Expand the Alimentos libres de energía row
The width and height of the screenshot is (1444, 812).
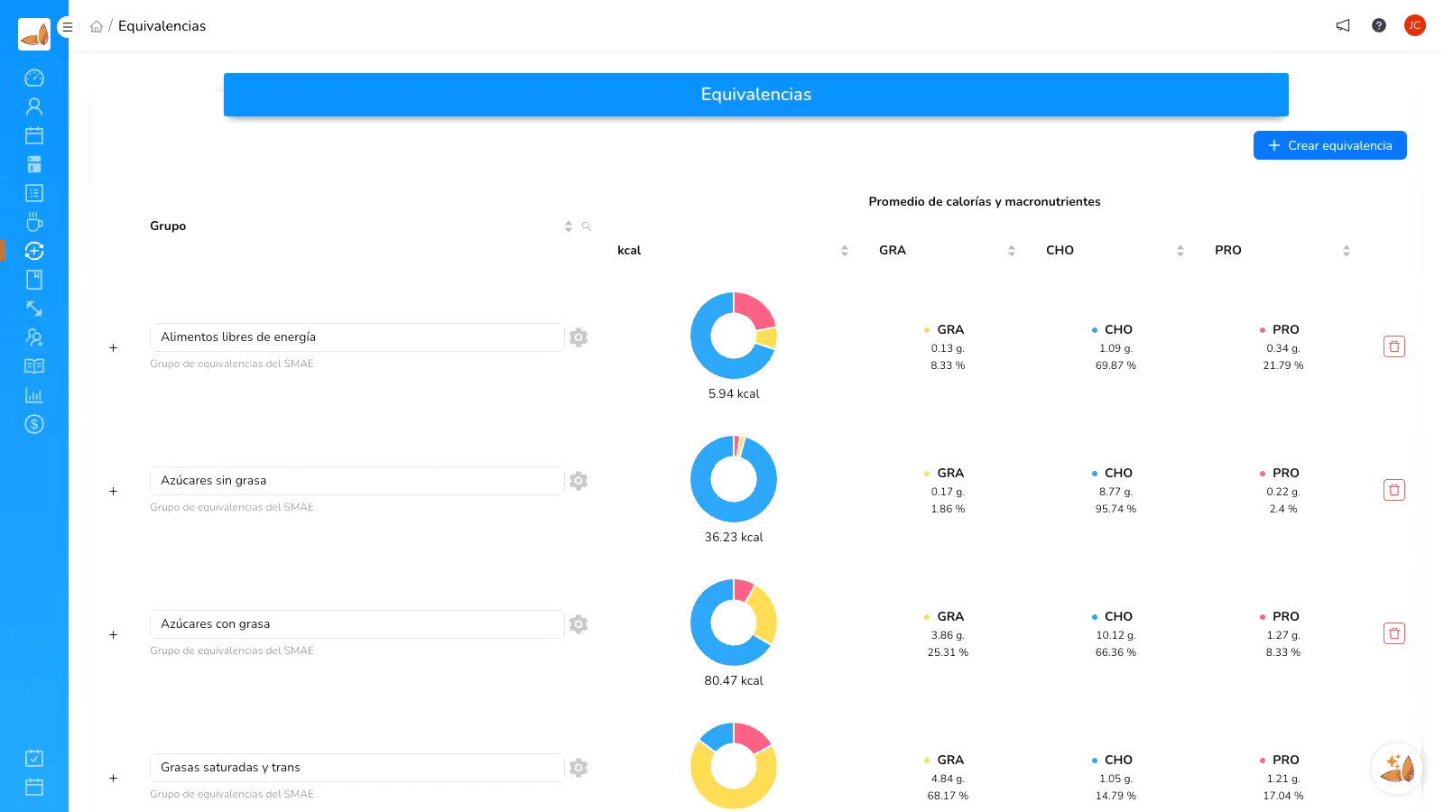[113, 347]
